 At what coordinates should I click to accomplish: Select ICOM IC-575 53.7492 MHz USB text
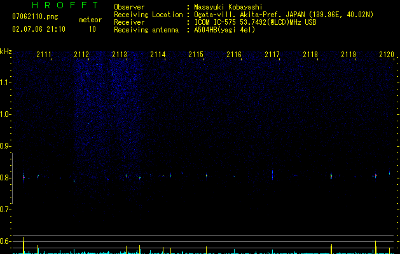point(255,22)
